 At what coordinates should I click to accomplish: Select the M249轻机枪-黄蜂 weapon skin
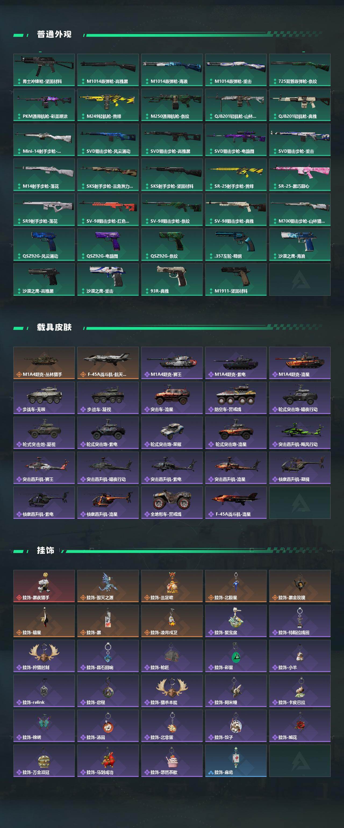click(108, 105)
